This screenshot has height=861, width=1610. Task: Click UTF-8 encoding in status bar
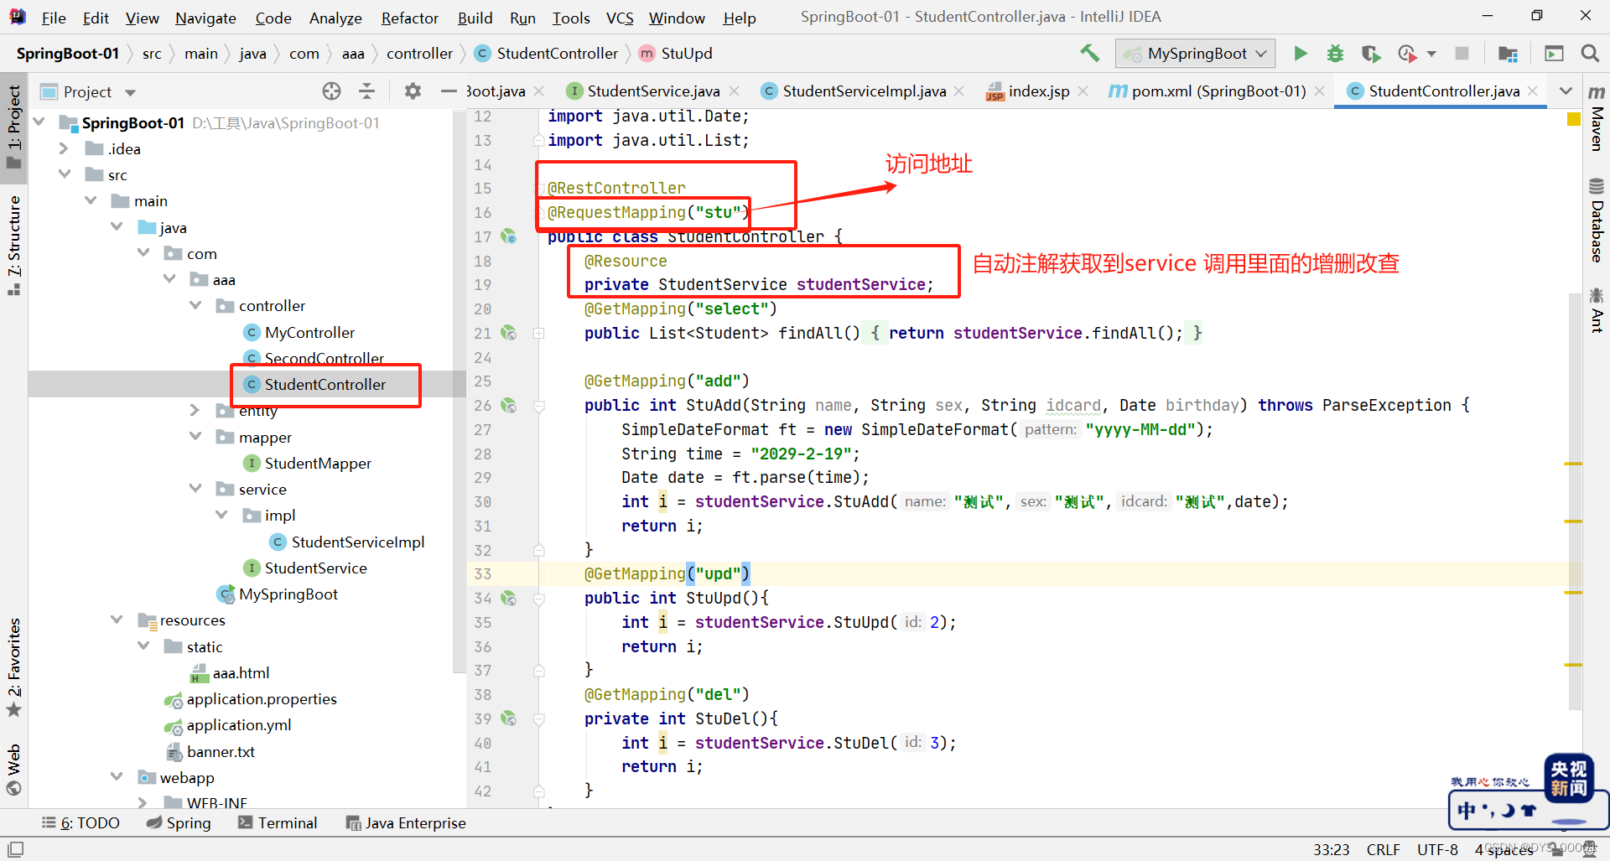click(1437, 849)
